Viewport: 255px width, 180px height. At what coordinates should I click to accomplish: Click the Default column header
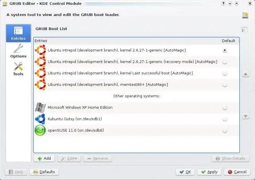click(228, 41)
